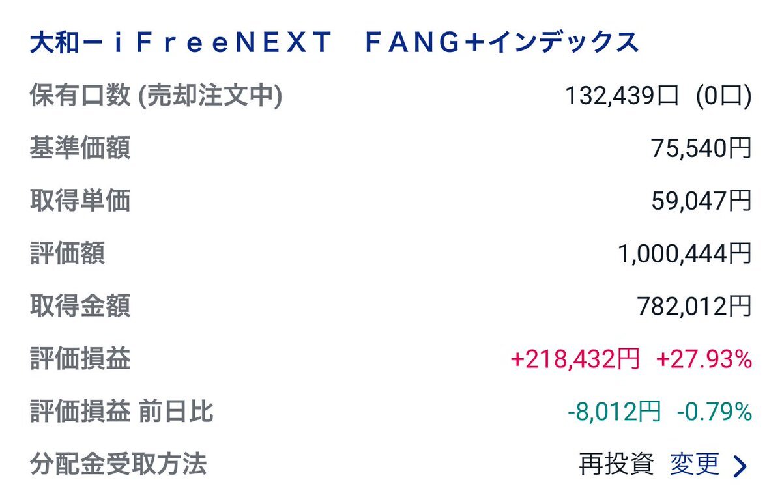Click the 保有口数 (売却注文中) label

[x=156, y=96]
